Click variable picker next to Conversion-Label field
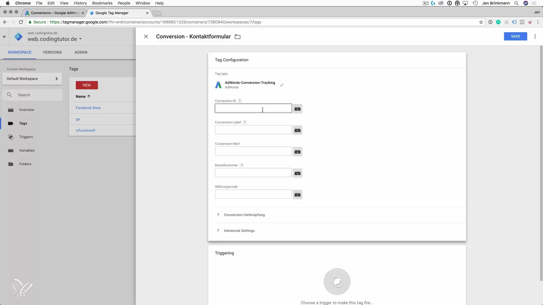Viewport: 543px width, 305px height. pyautogui.click(x=298, y=130)
